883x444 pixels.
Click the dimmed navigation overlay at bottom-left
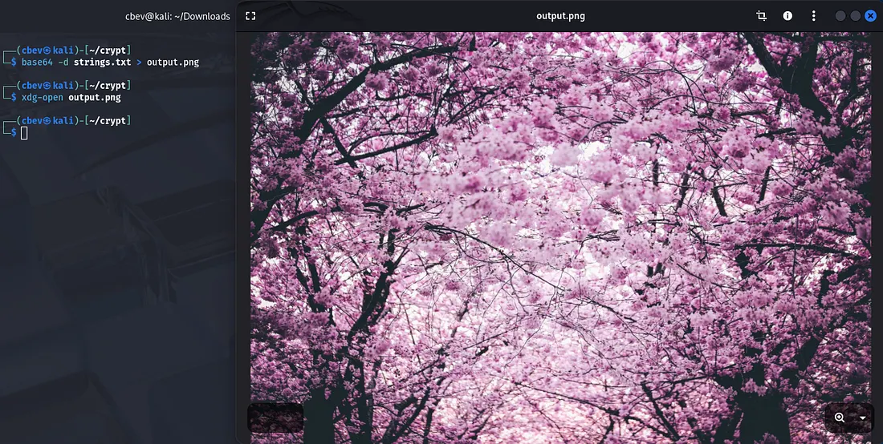point(275,418)
